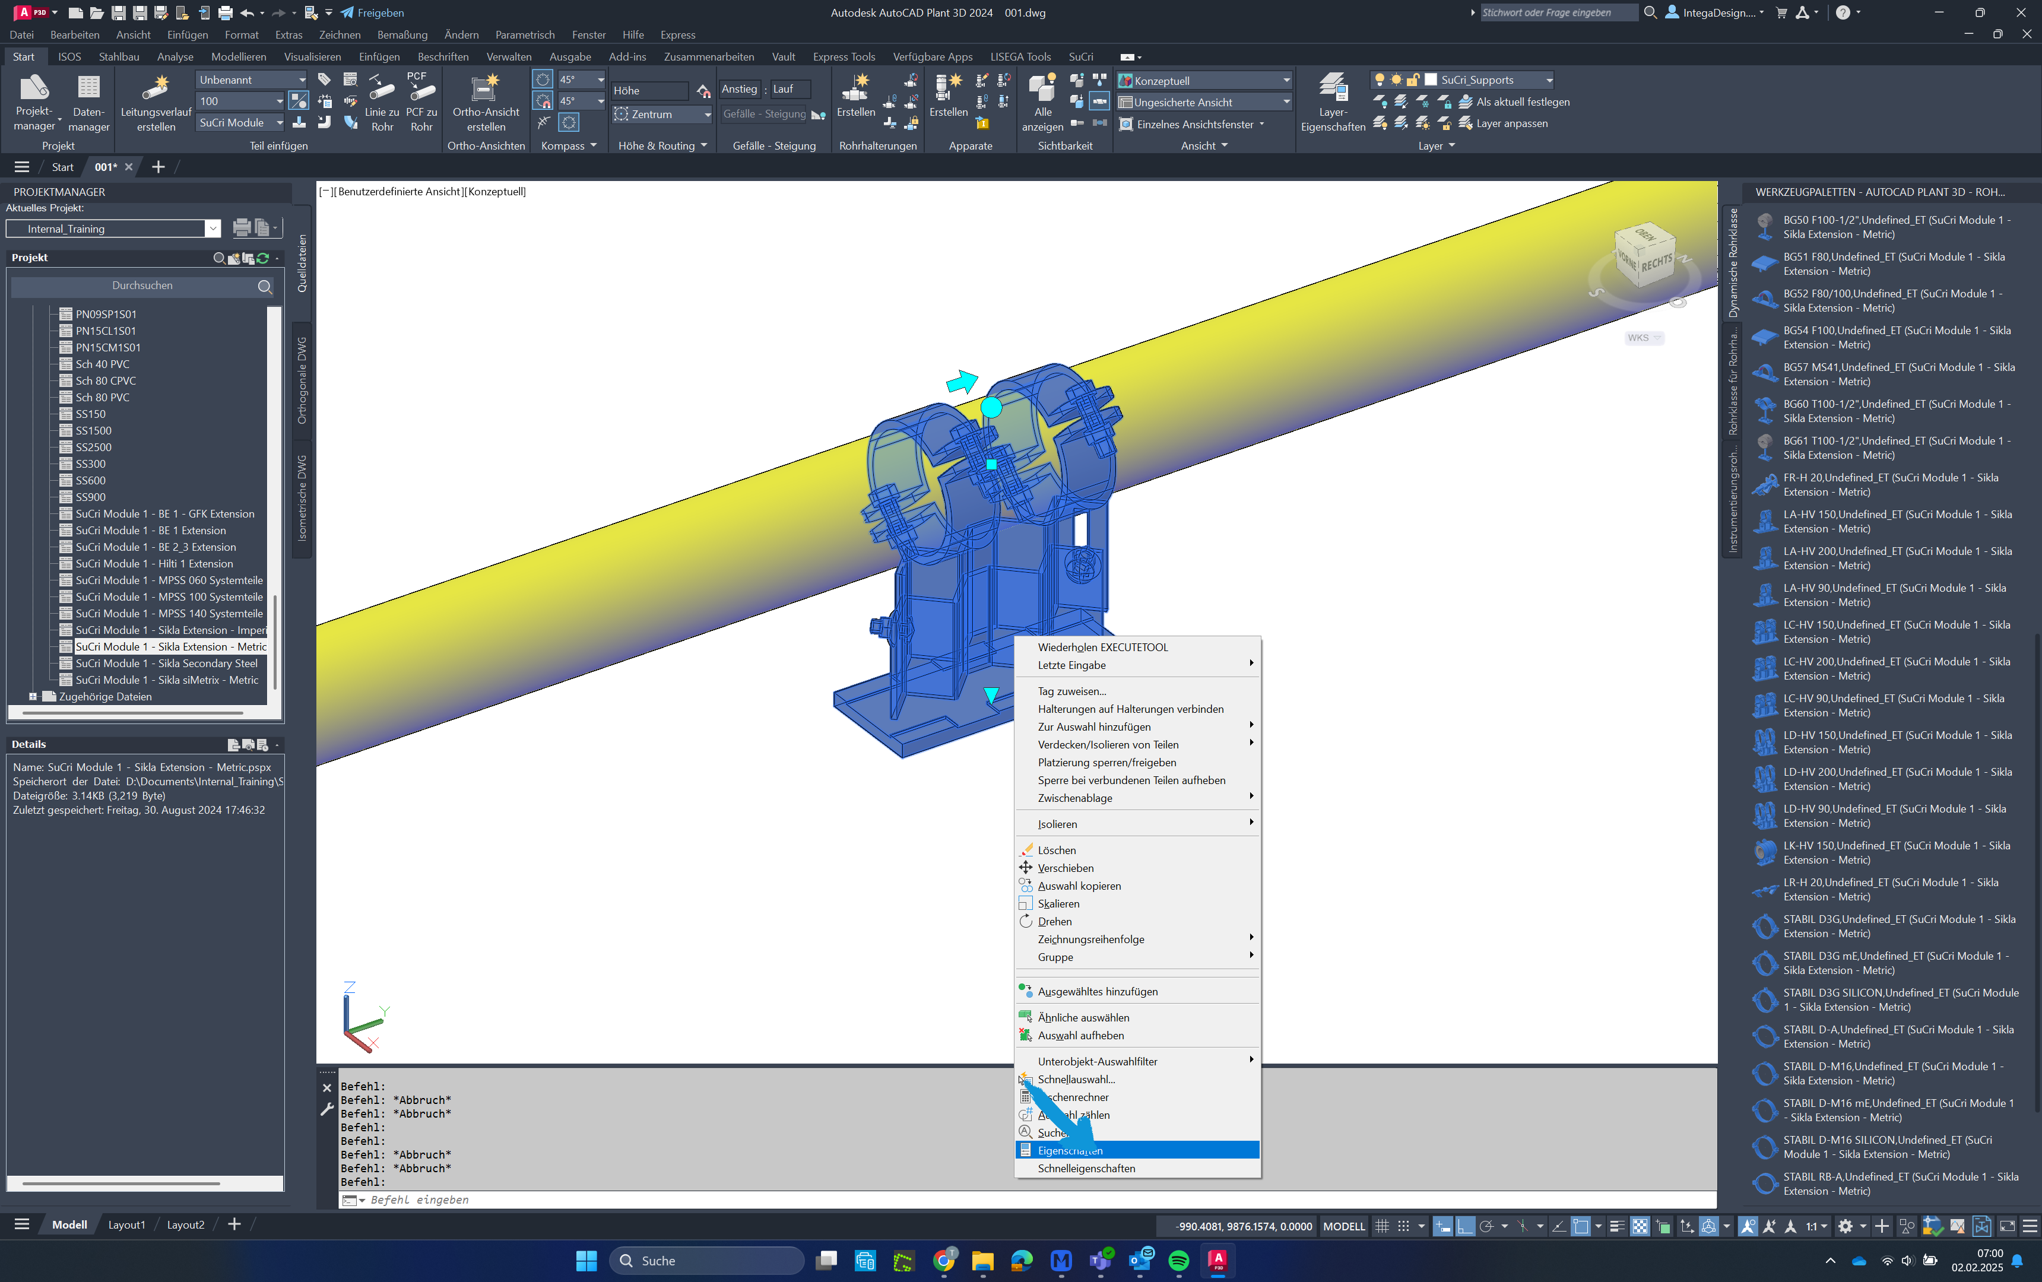Open the Autodesk App Store cart icon

pos(1781,12)
